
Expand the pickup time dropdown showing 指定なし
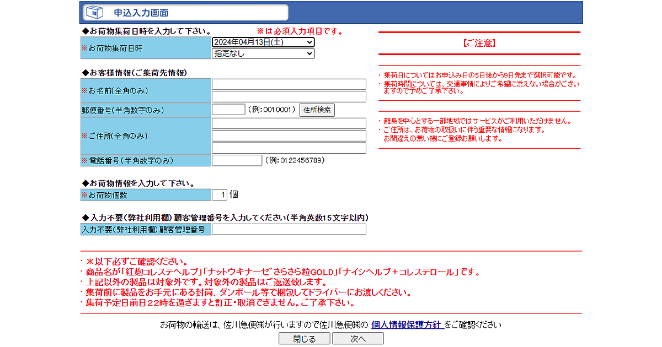(x=263, y=53)
